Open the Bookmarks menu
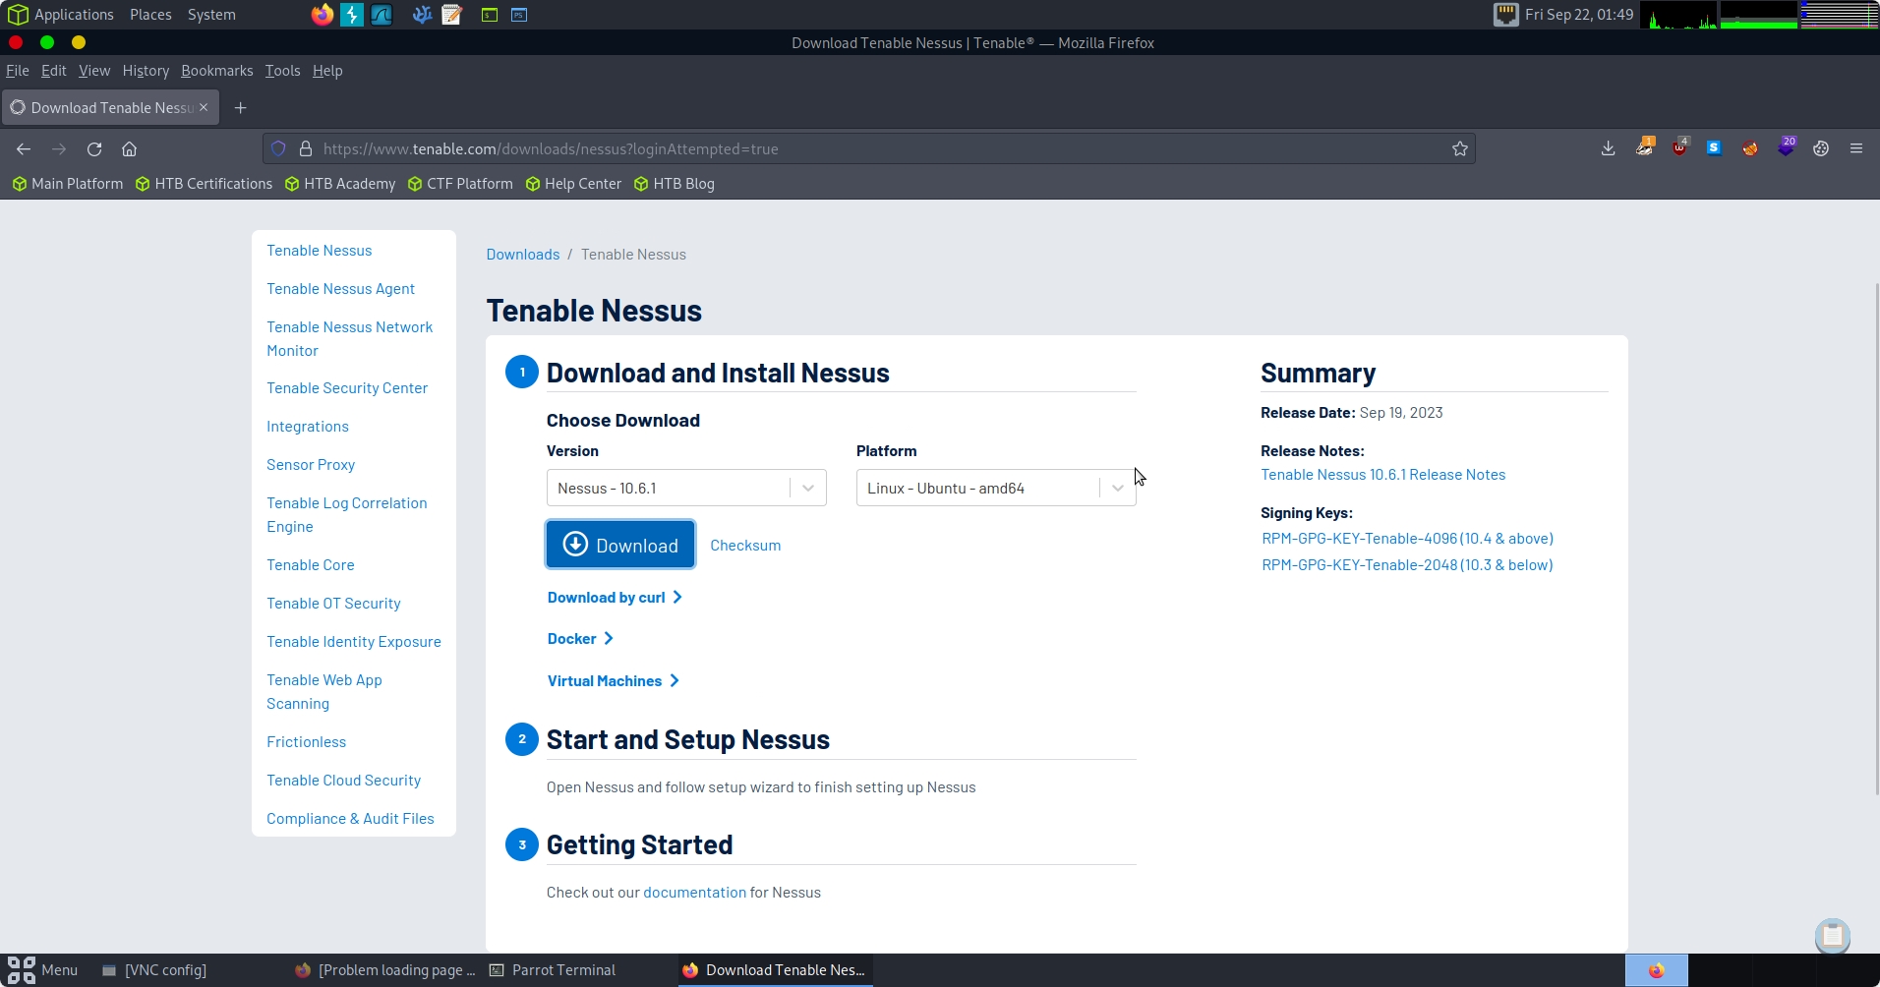1880x987 pixels. [217, 71]
